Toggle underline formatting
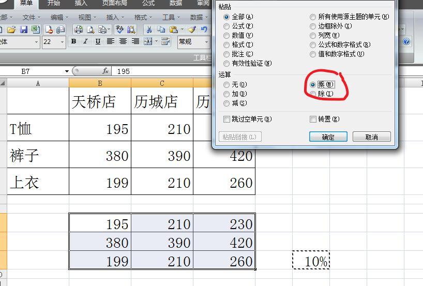Screen dimensions: 423x286 point(98,41)
